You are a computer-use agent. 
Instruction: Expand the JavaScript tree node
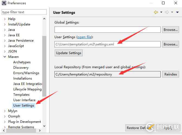click(x=5, y=46)
